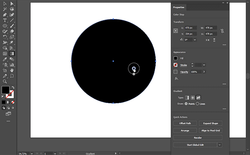Open more Appearance options
The height and width of the screenshot is (155, 250).
click(224, 84)
